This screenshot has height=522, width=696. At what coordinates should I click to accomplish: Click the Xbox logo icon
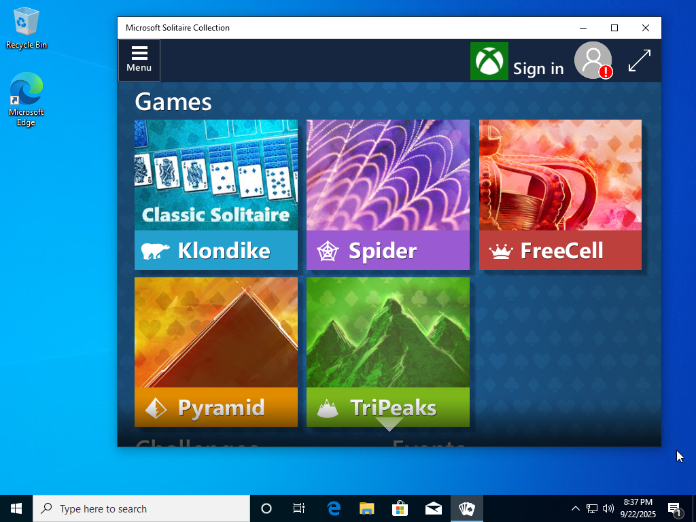[489, 61]
